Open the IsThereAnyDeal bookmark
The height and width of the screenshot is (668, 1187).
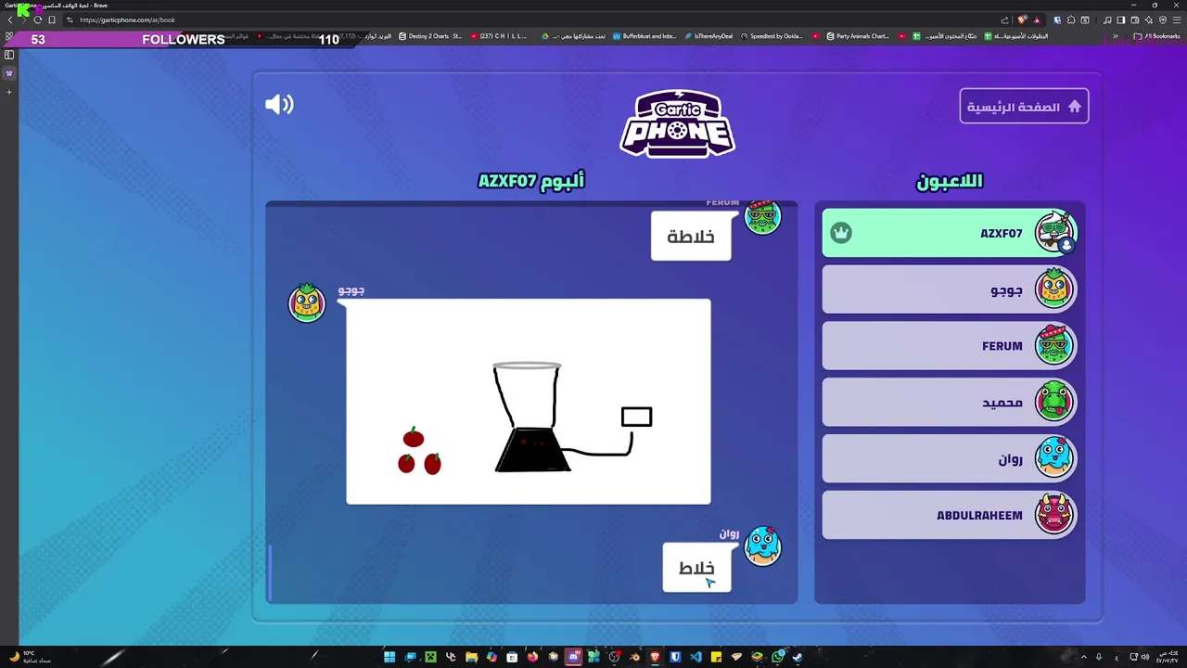coord(708,36)
